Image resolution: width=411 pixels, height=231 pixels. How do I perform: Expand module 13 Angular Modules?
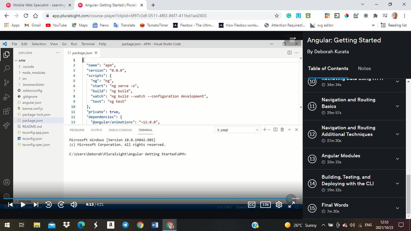coord(397,159)
